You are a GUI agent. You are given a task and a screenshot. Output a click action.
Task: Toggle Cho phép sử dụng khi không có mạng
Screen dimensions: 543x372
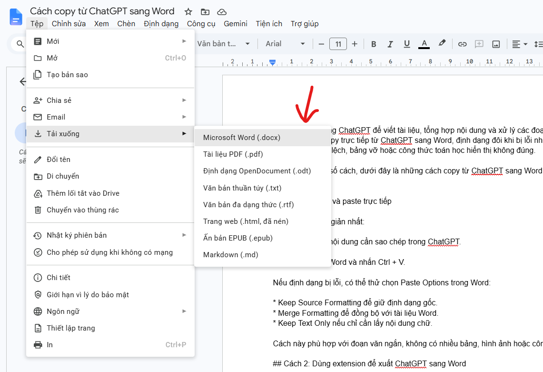point(110,252)
